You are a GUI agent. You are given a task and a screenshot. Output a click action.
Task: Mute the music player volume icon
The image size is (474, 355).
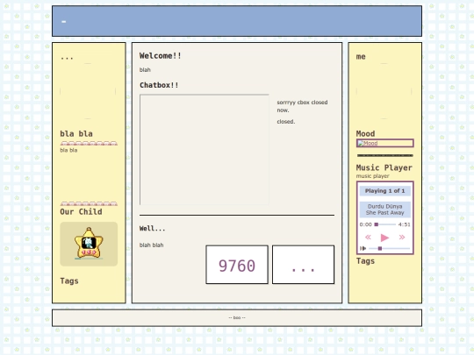363,248
